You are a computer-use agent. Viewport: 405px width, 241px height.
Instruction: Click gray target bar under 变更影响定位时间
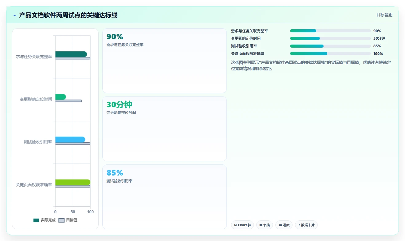(69, 101)
